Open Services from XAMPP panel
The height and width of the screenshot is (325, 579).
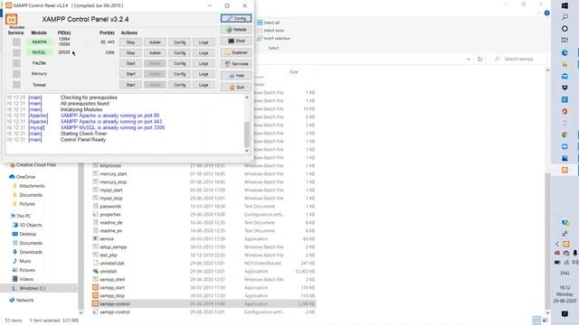click(236, 64)
